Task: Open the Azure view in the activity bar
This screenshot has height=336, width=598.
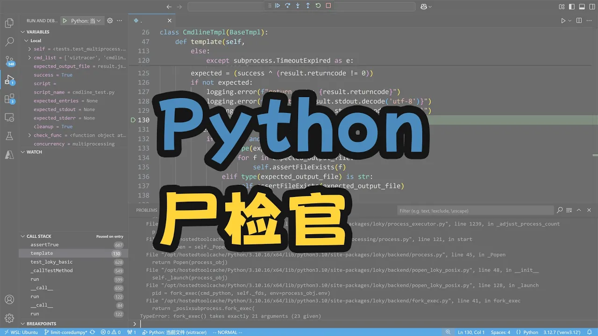Action: (x=9, y=155)
